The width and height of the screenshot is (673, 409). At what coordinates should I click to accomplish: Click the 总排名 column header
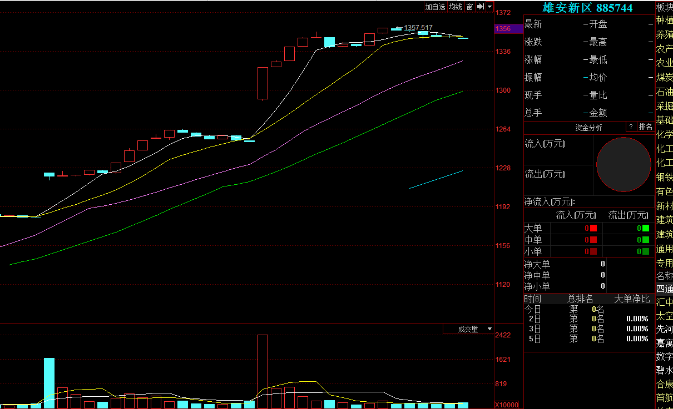[580, 299]
